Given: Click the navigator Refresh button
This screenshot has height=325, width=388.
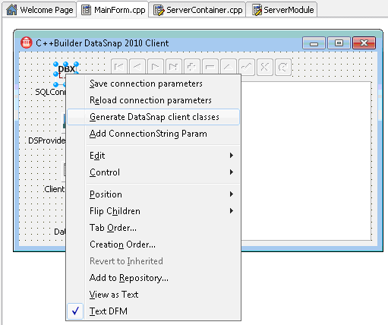Looking at the screenshot, I should [283, 67].
